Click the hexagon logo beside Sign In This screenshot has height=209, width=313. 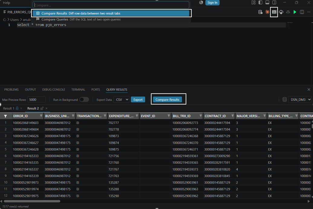click(201, 2)
